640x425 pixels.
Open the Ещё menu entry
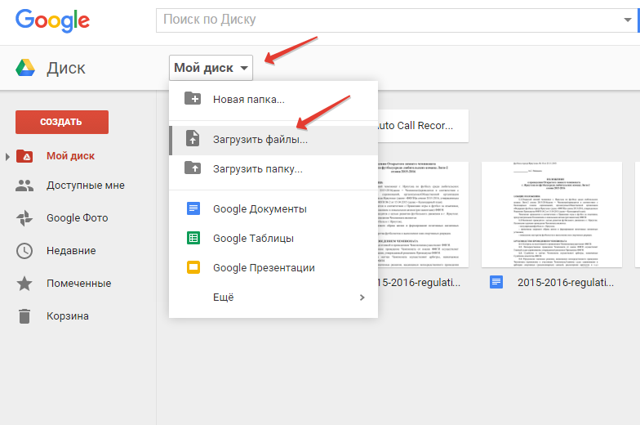273,297
